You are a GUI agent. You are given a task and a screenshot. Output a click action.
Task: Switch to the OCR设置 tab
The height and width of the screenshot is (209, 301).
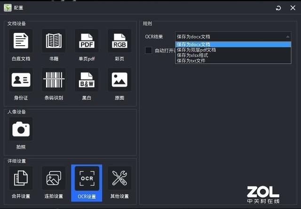tap(87, 182)
